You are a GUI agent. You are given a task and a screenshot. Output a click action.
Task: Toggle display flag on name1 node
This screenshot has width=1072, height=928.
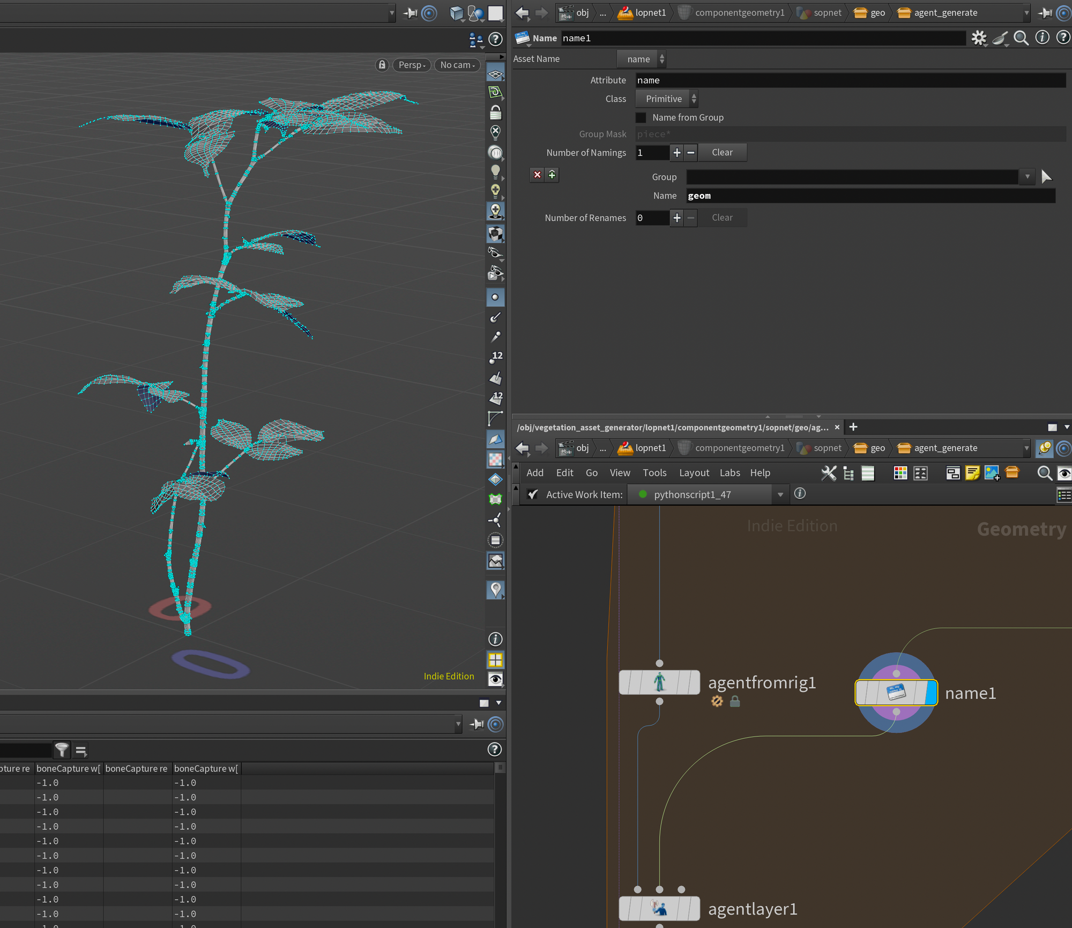click(x=931, y=693)
